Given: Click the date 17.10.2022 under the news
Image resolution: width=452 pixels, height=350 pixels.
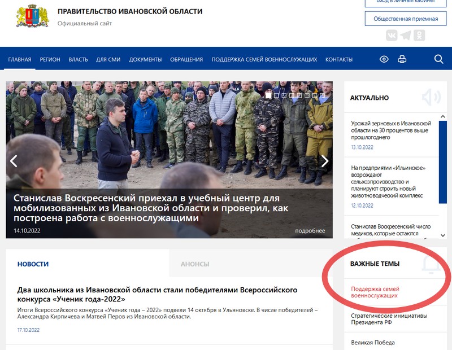Looking at the screenshot, I should pos(28,330).
